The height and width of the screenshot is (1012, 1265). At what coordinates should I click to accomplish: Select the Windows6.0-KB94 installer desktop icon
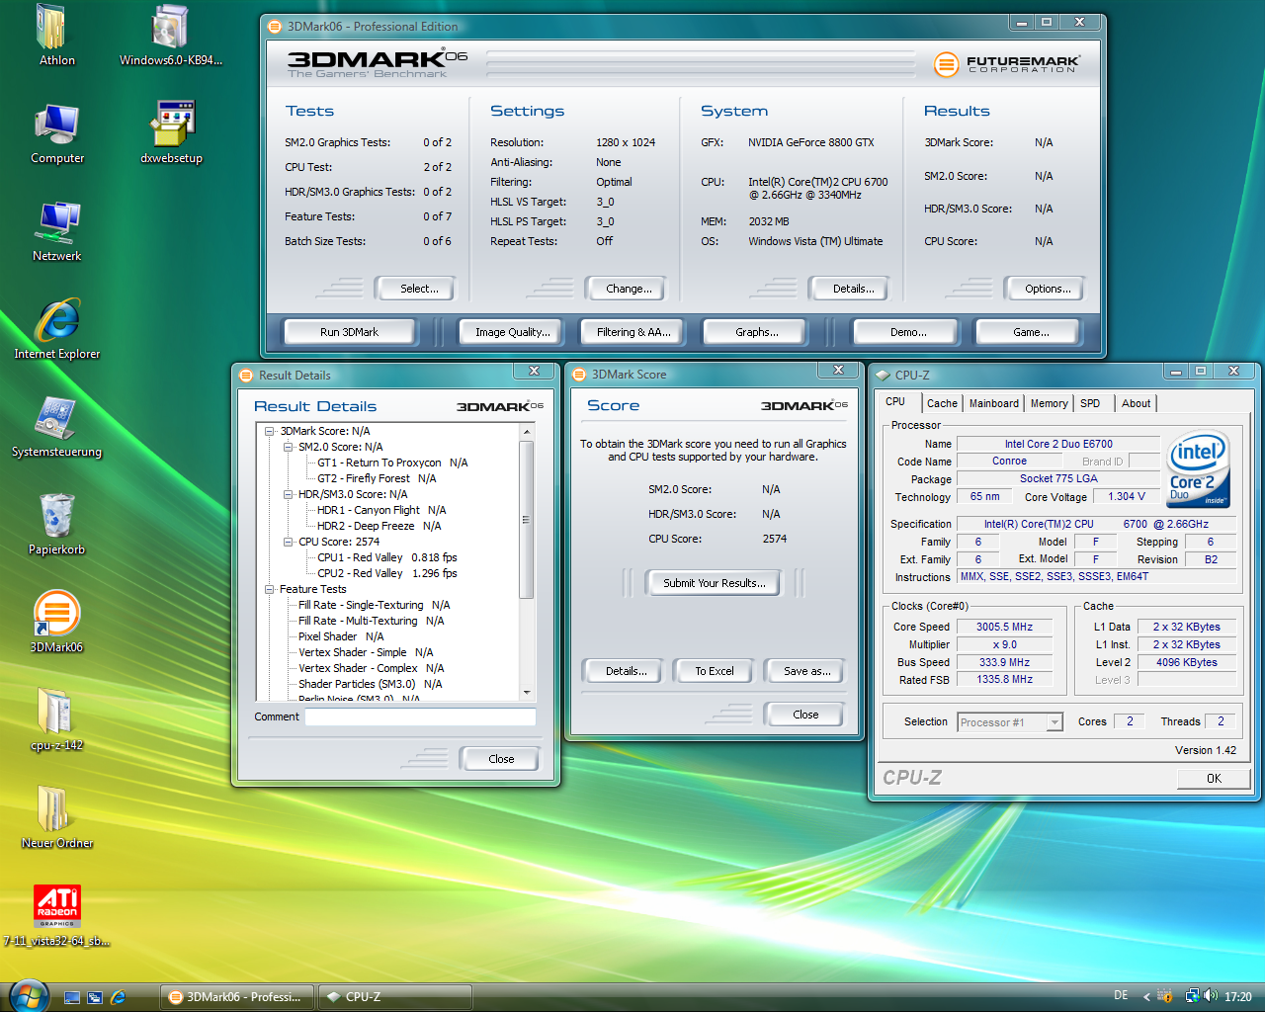tap(171, 35)
